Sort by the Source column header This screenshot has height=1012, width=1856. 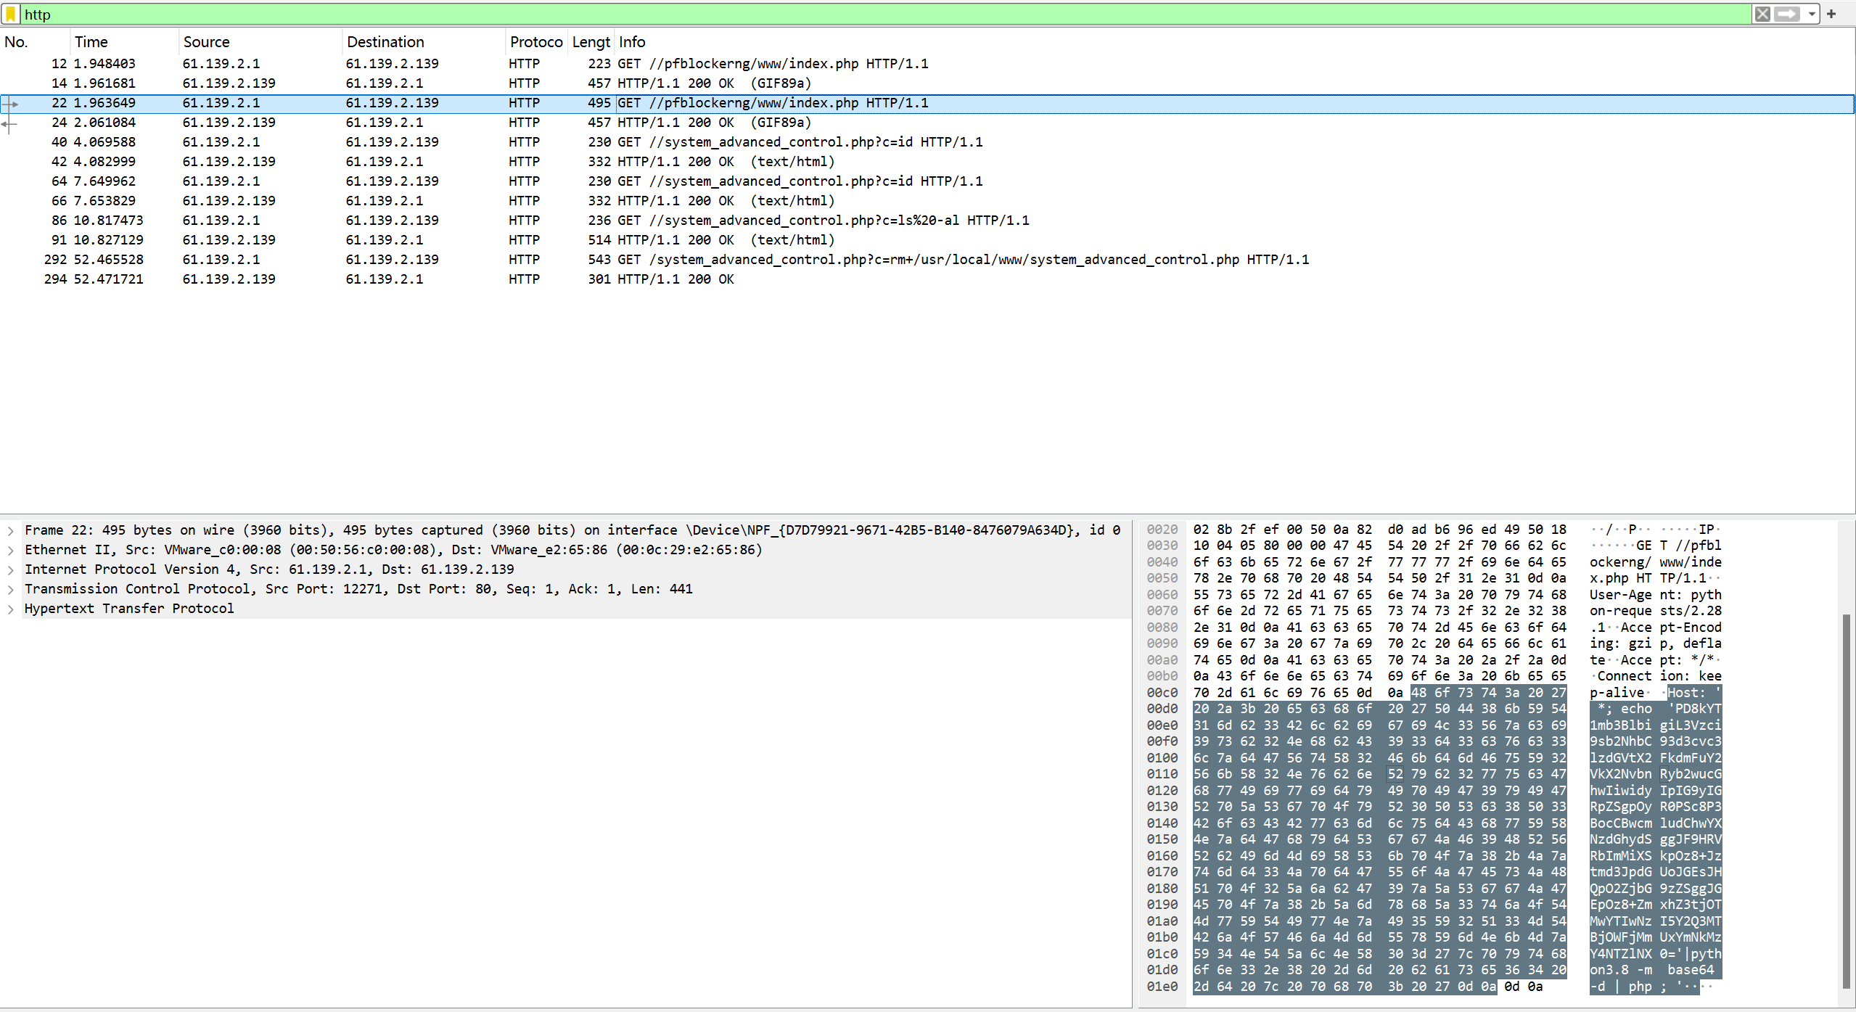206,42
